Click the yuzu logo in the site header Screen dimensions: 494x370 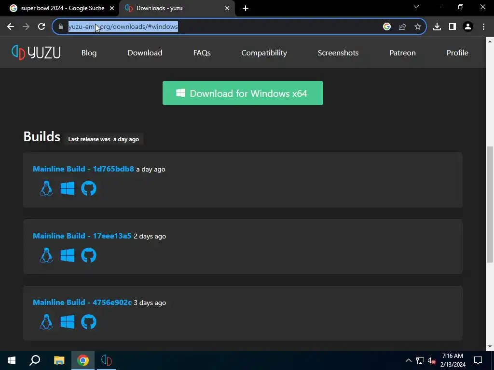[36, 53]
